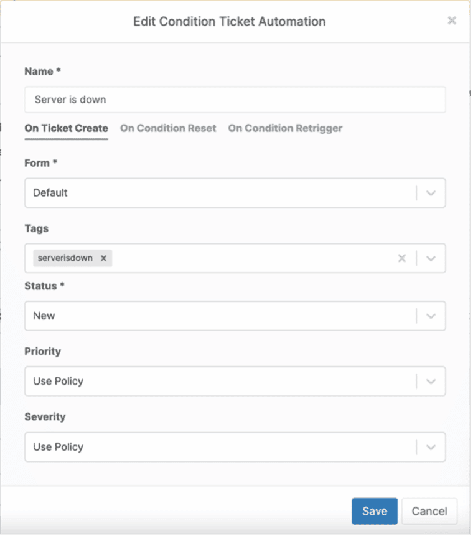
Task: Expand the Form dropdown arrow
Action: 431,193
